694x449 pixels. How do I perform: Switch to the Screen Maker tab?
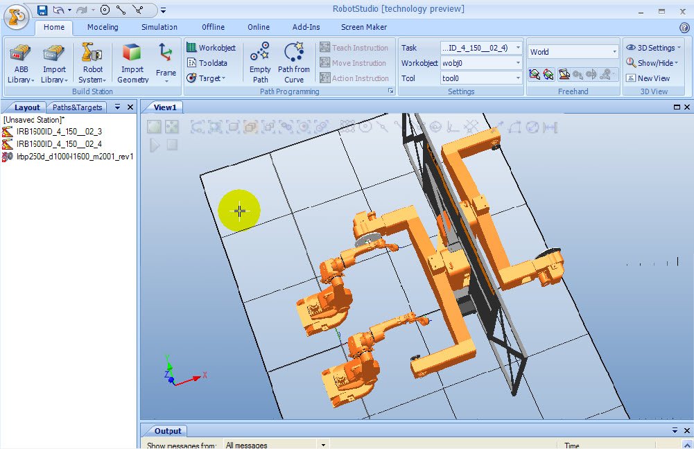tap(364, 27)
